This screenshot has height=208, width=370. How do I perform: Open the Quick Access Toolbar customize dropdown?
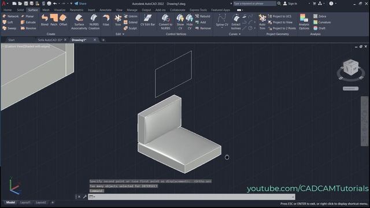(71, 3)
